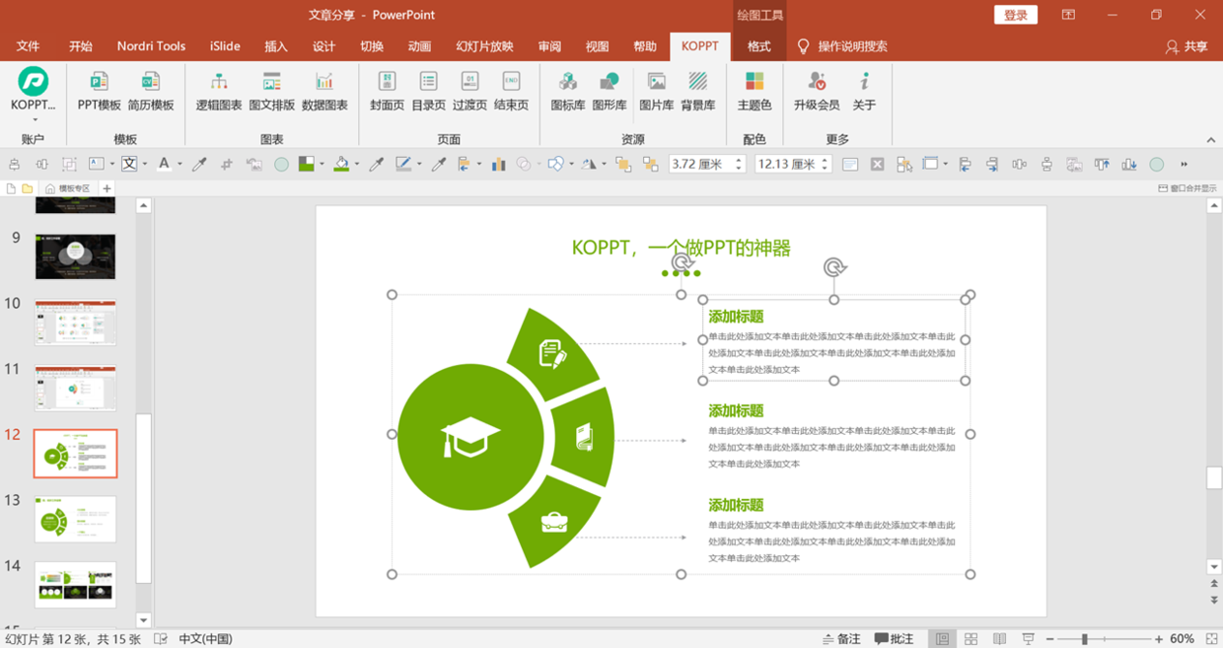This screenshot has width=1223, height=648.
Task: Click the pale green circle in the left toolbar
Action: 281,165
